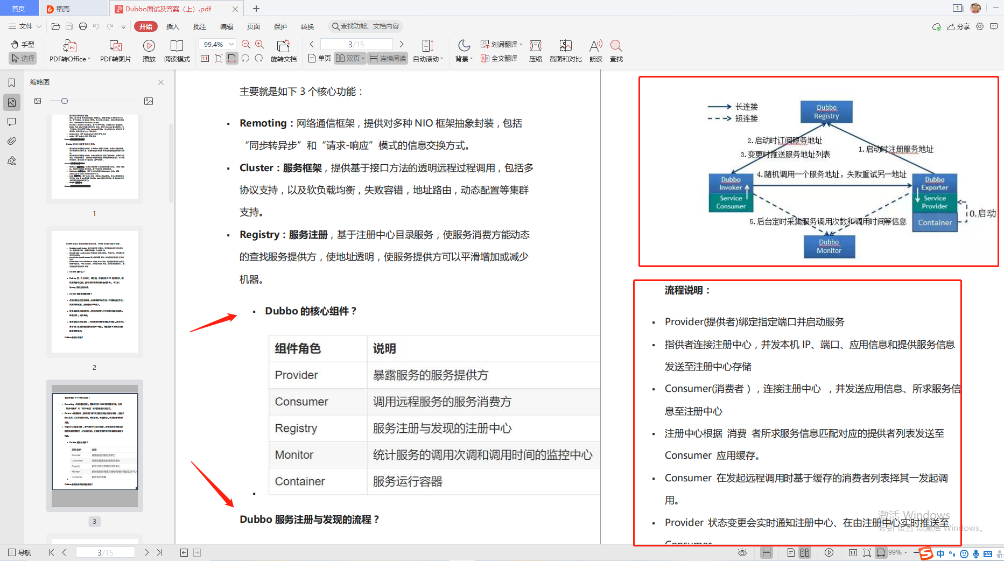Screen dimensions: 1004x561
Task: Expand word translation (划词翻译) dropdown
Action: (521, 44)
